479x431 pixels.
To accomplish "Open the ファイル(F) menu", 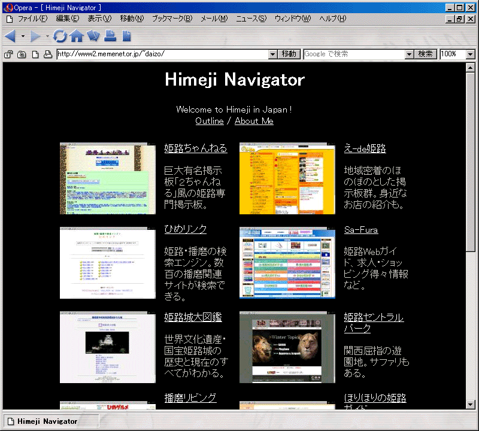I will tap(33, 19).
